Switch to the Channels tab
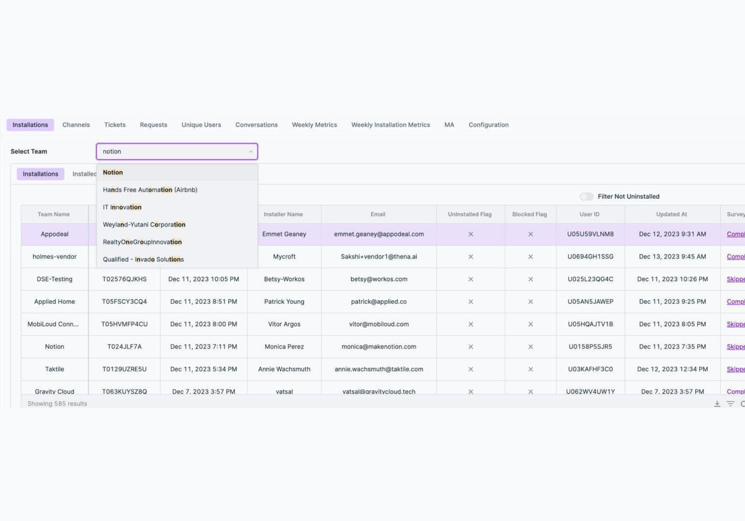Screen dimensions: 745x521 [x=76, y=125]
